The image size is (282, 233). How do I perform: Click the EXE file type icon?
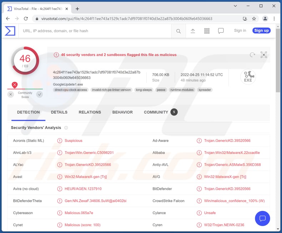(248, 77)
